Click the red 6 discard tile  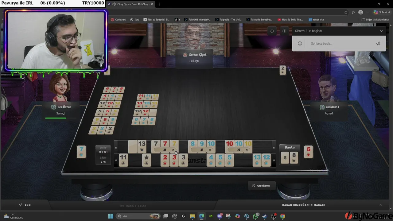(x=309, y=152)
